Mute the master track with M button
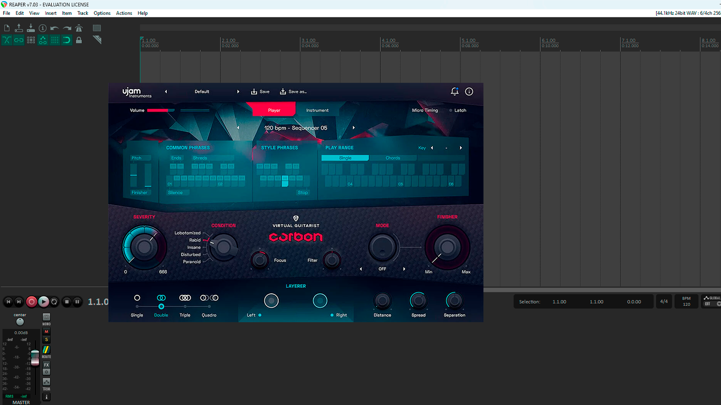Screen dimensions: 721x405 [x=46, y=332]
